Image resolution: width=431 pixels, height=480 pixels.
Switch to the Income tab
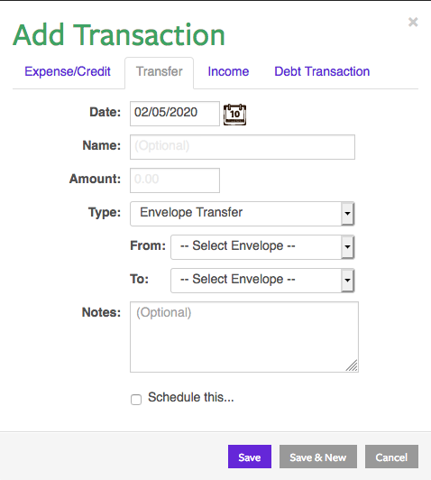coord(228,71)
